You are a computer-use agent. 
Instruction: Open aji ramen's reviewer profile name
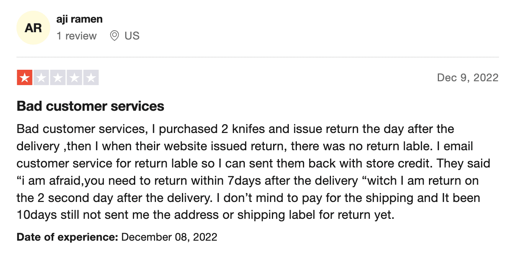click(x=79, y=19)
